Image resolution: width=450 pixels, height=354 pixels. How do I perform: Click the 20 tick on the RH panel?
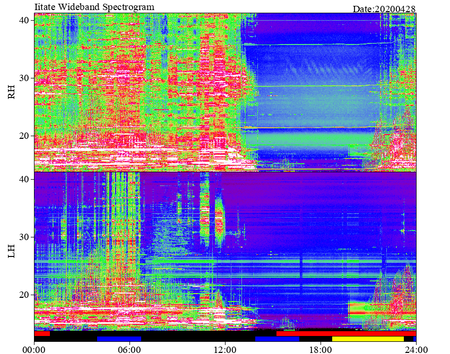pyautogui.click(x=24, y=136)
